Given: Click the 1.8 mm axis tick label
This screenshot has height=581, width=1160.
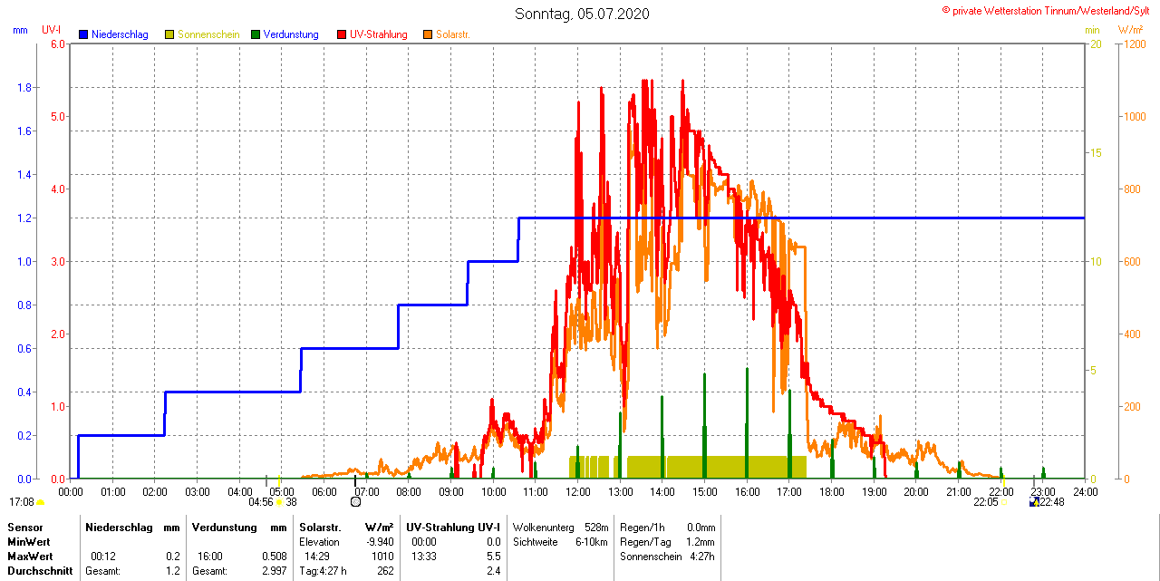Looking at the screenshot, I should [x=25, y=87].
